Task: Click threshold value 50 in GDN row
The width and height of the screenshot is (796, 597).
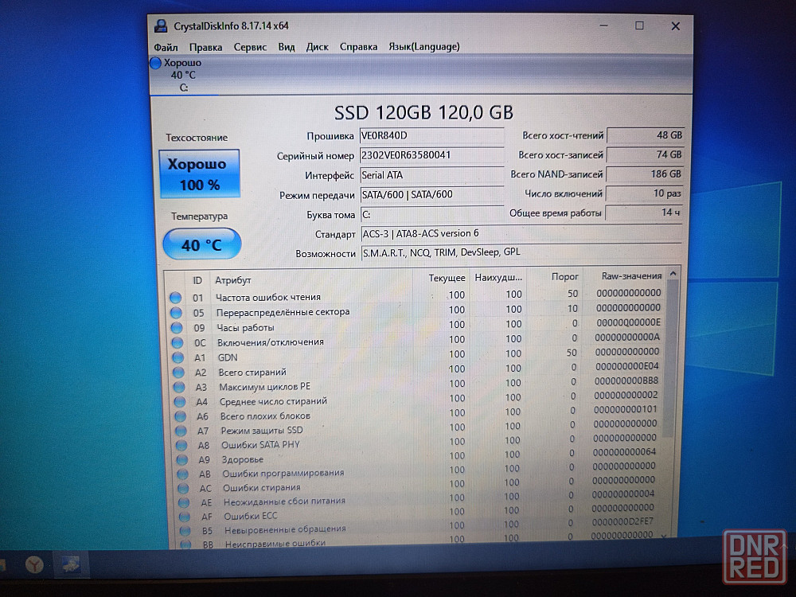Action: (572, 353)
